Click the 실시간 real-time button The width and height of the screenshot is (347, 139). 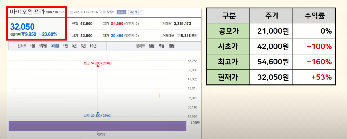(121, 12)
